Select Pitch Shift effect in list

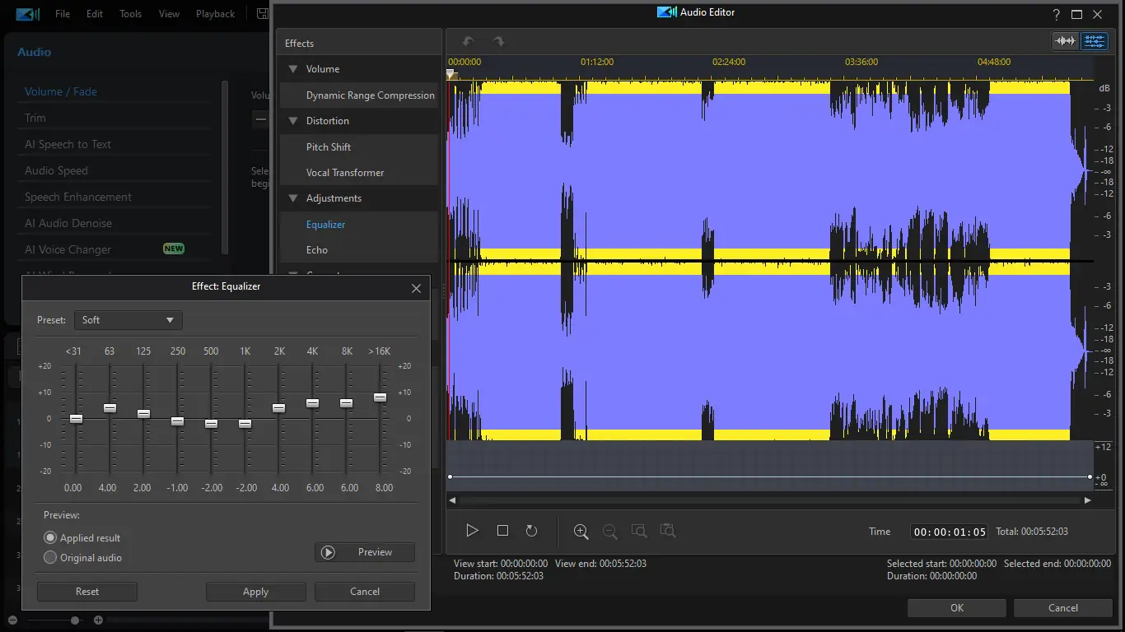point(329,146)
